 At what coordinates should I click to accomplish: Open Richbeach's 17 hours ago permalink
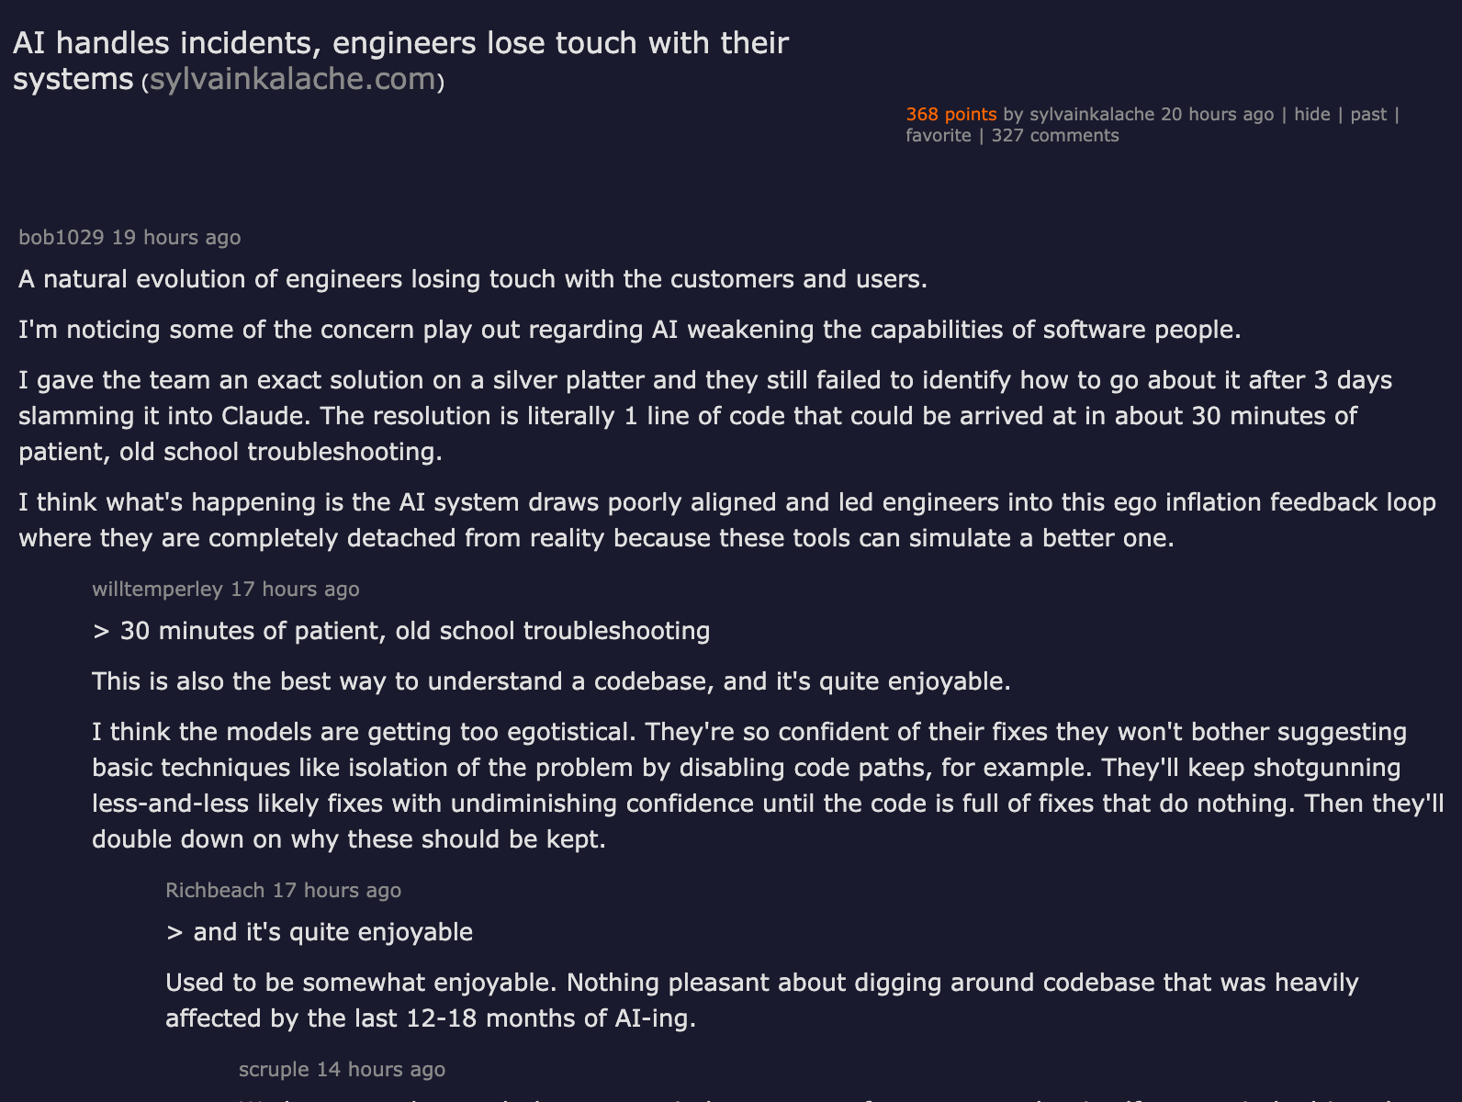coord(337,890)
